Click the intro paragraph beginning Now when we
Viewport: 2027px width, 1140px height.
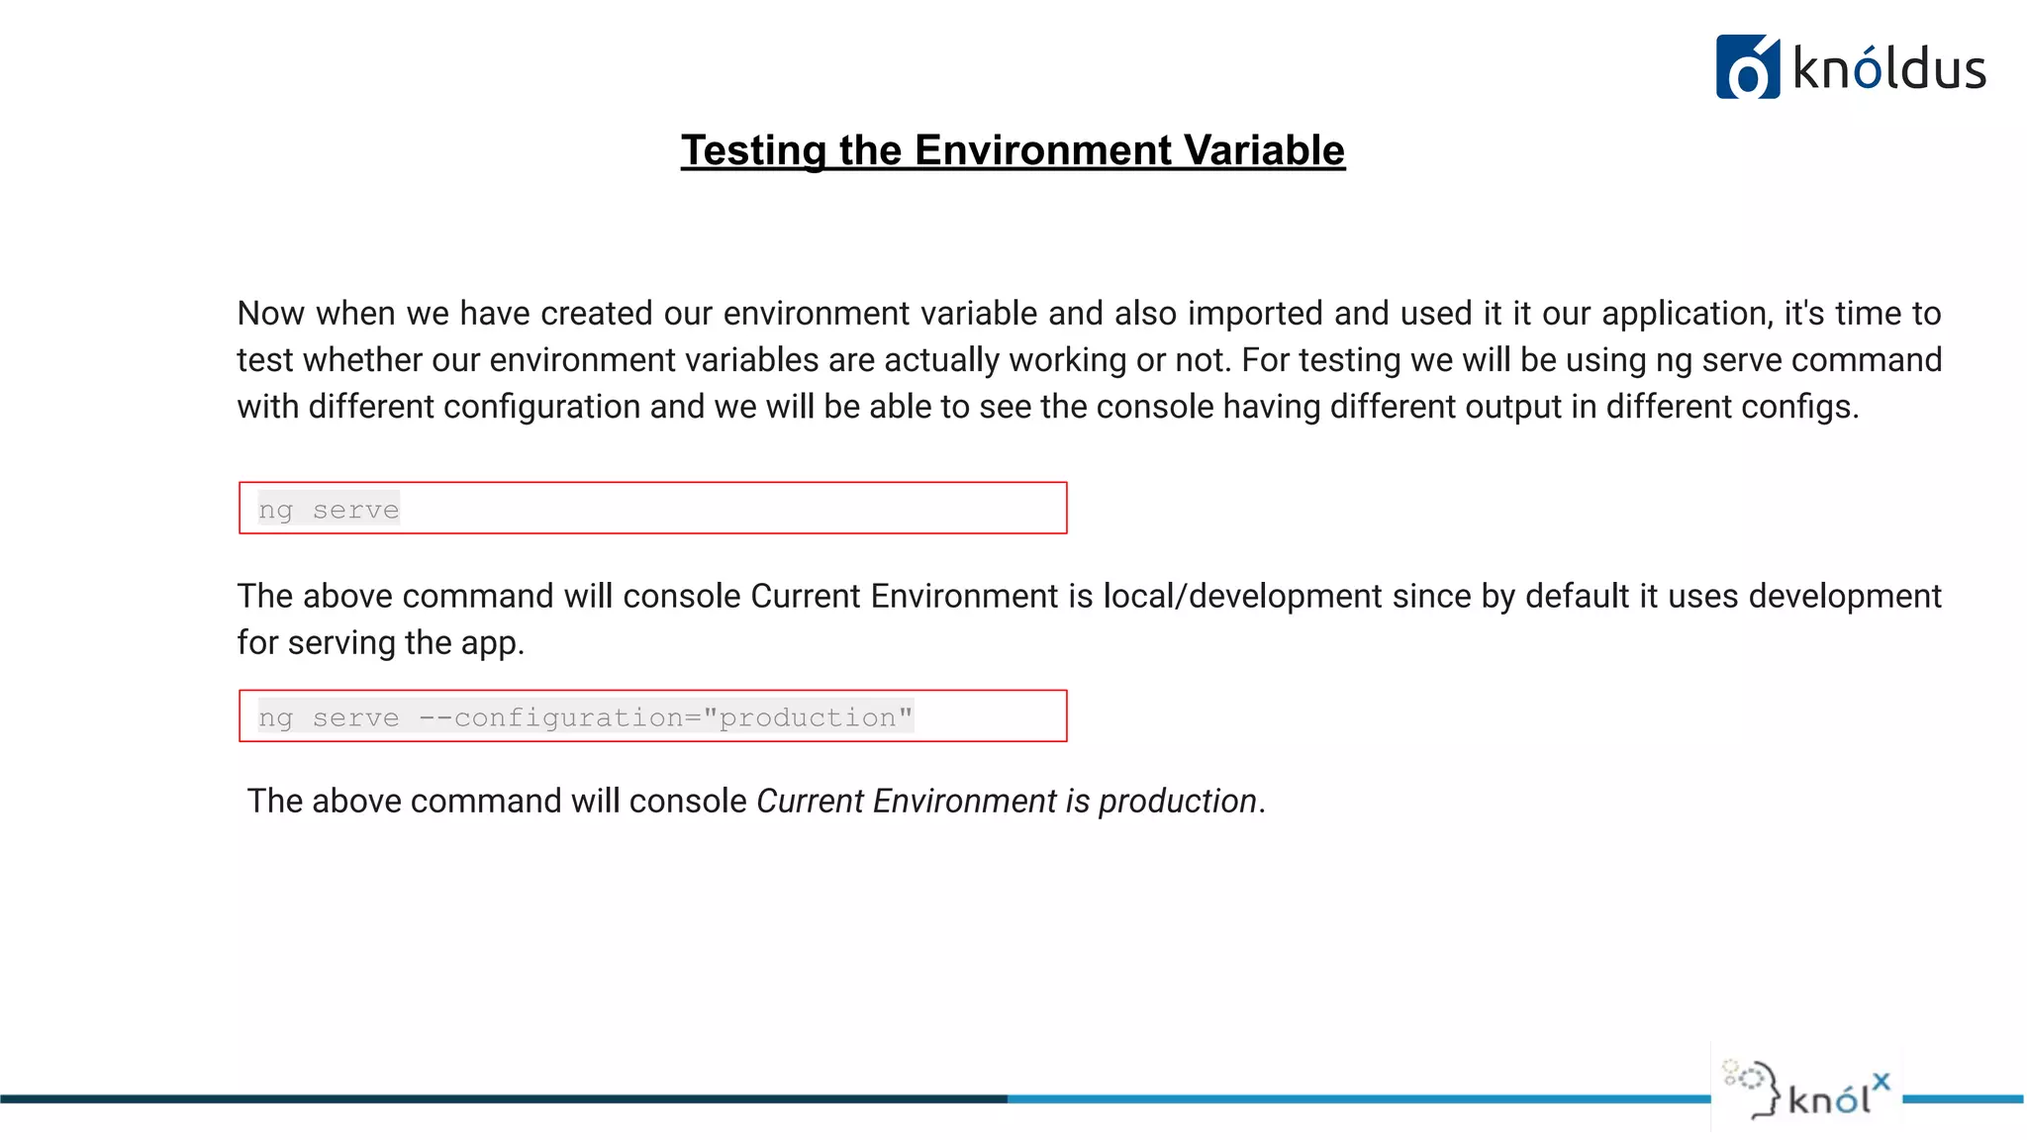coord(1089,360)
